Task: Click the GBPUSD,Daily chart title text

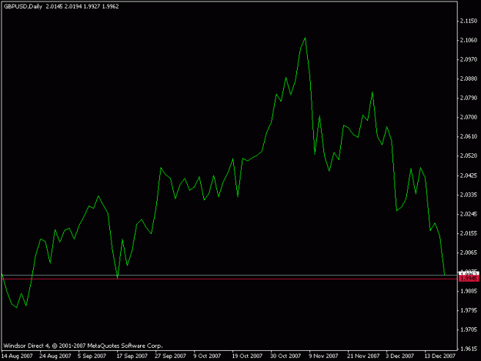Action: coord(23,6)
